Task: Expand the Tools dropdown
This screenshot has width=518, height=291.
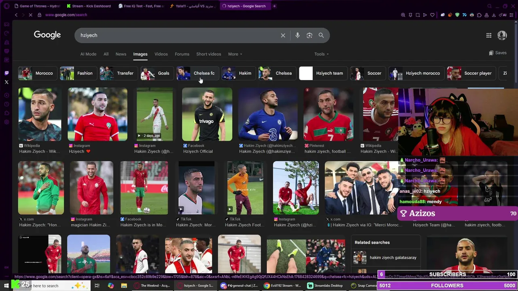Action: click(322, 54)
